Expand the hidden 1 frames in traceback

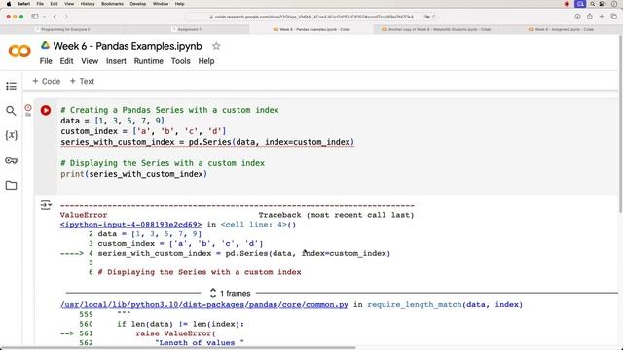231,294
